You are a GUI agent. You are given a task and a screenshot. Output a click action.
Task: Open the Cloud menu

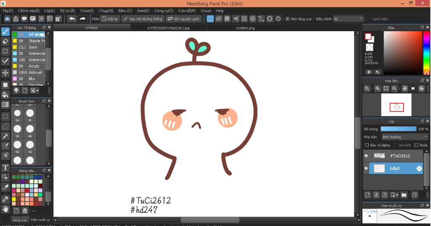(205, 11)
